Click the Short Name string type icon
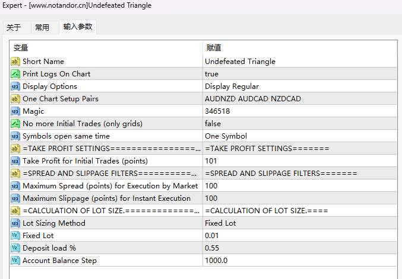402x279 pixels. tap(15, 62)
